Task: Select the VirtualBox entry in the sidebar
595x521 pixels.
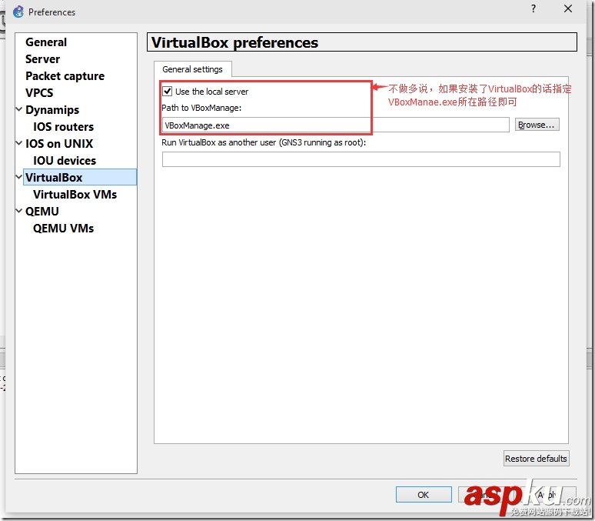Action: point(80,178)
